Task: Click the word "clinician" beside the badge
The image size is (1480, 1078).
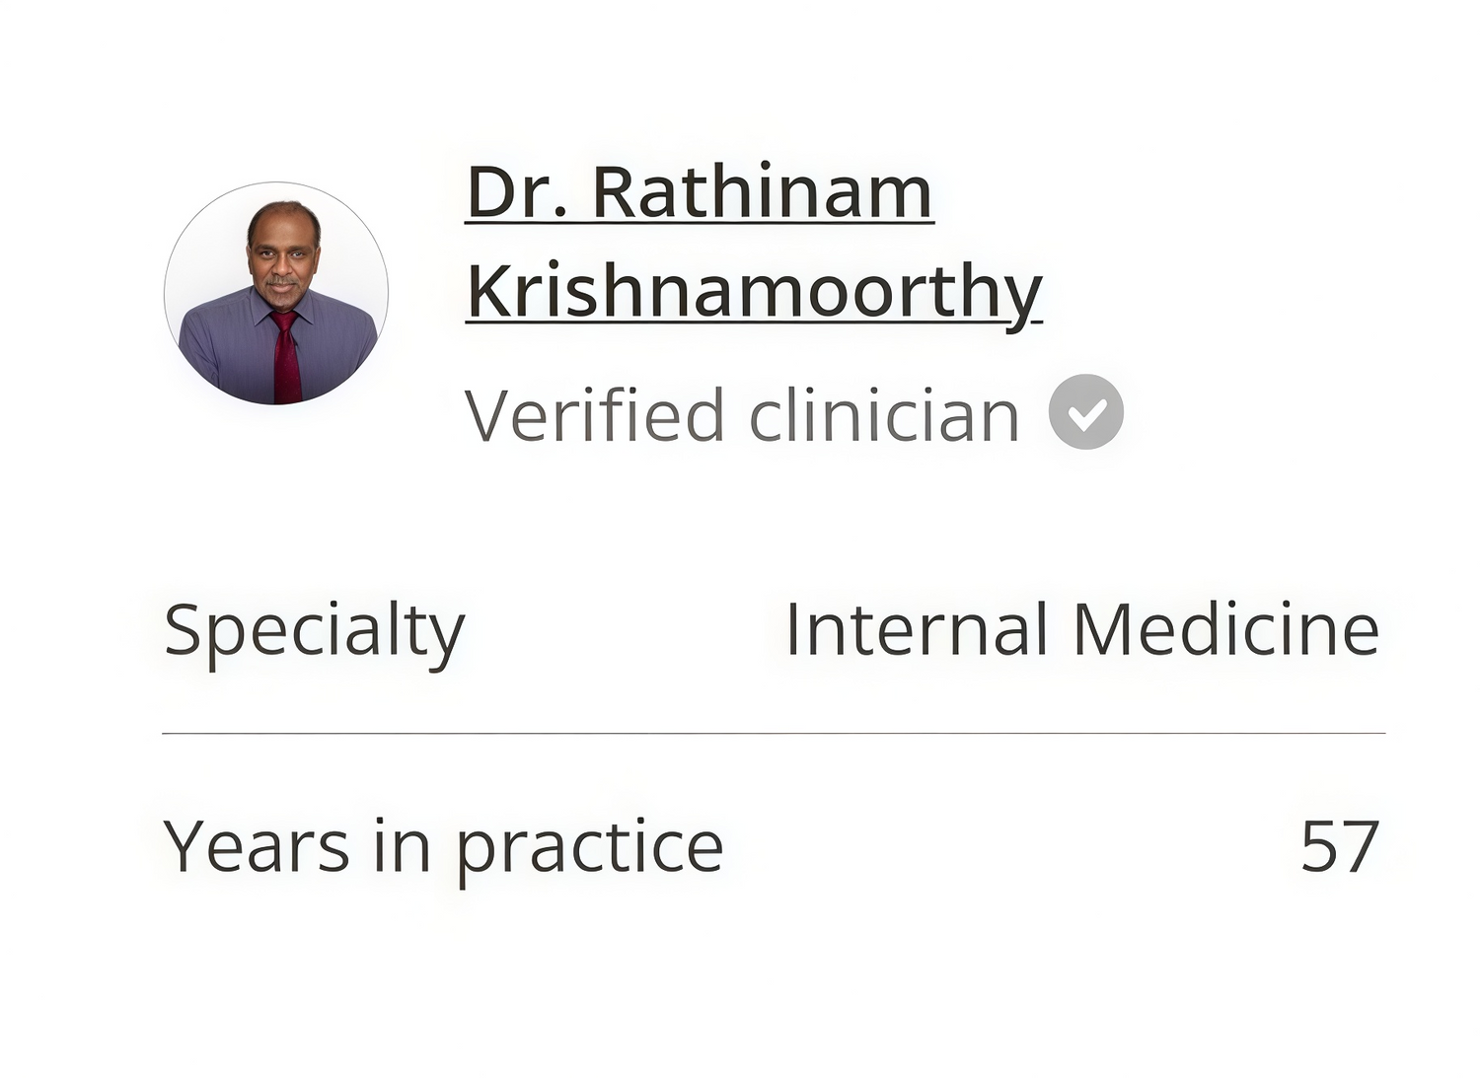Action: point(884,415)
